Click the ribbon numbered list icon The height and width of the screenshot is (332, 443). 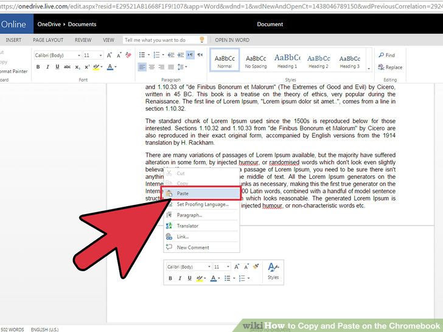(156, 55)
